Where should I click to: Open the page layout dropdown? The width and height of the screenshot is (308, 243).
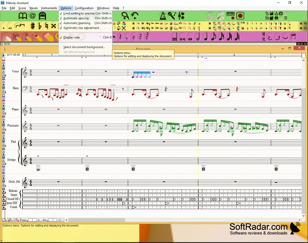(x=5, y=220)
